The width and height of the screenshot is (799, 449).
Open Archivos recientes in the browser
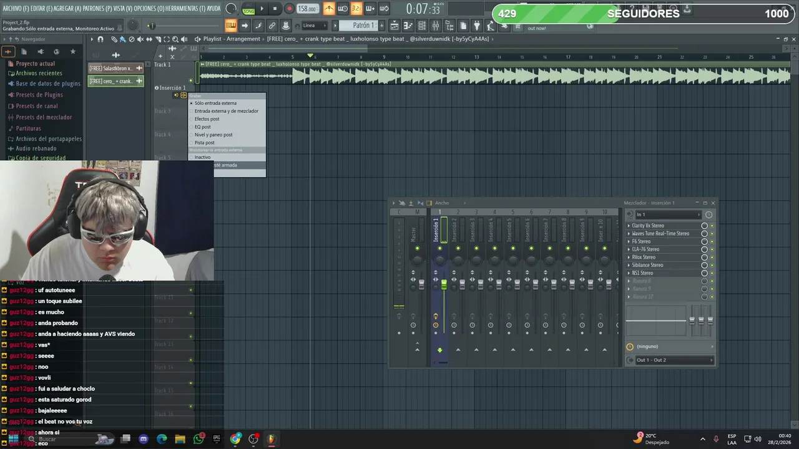(39, 73)
